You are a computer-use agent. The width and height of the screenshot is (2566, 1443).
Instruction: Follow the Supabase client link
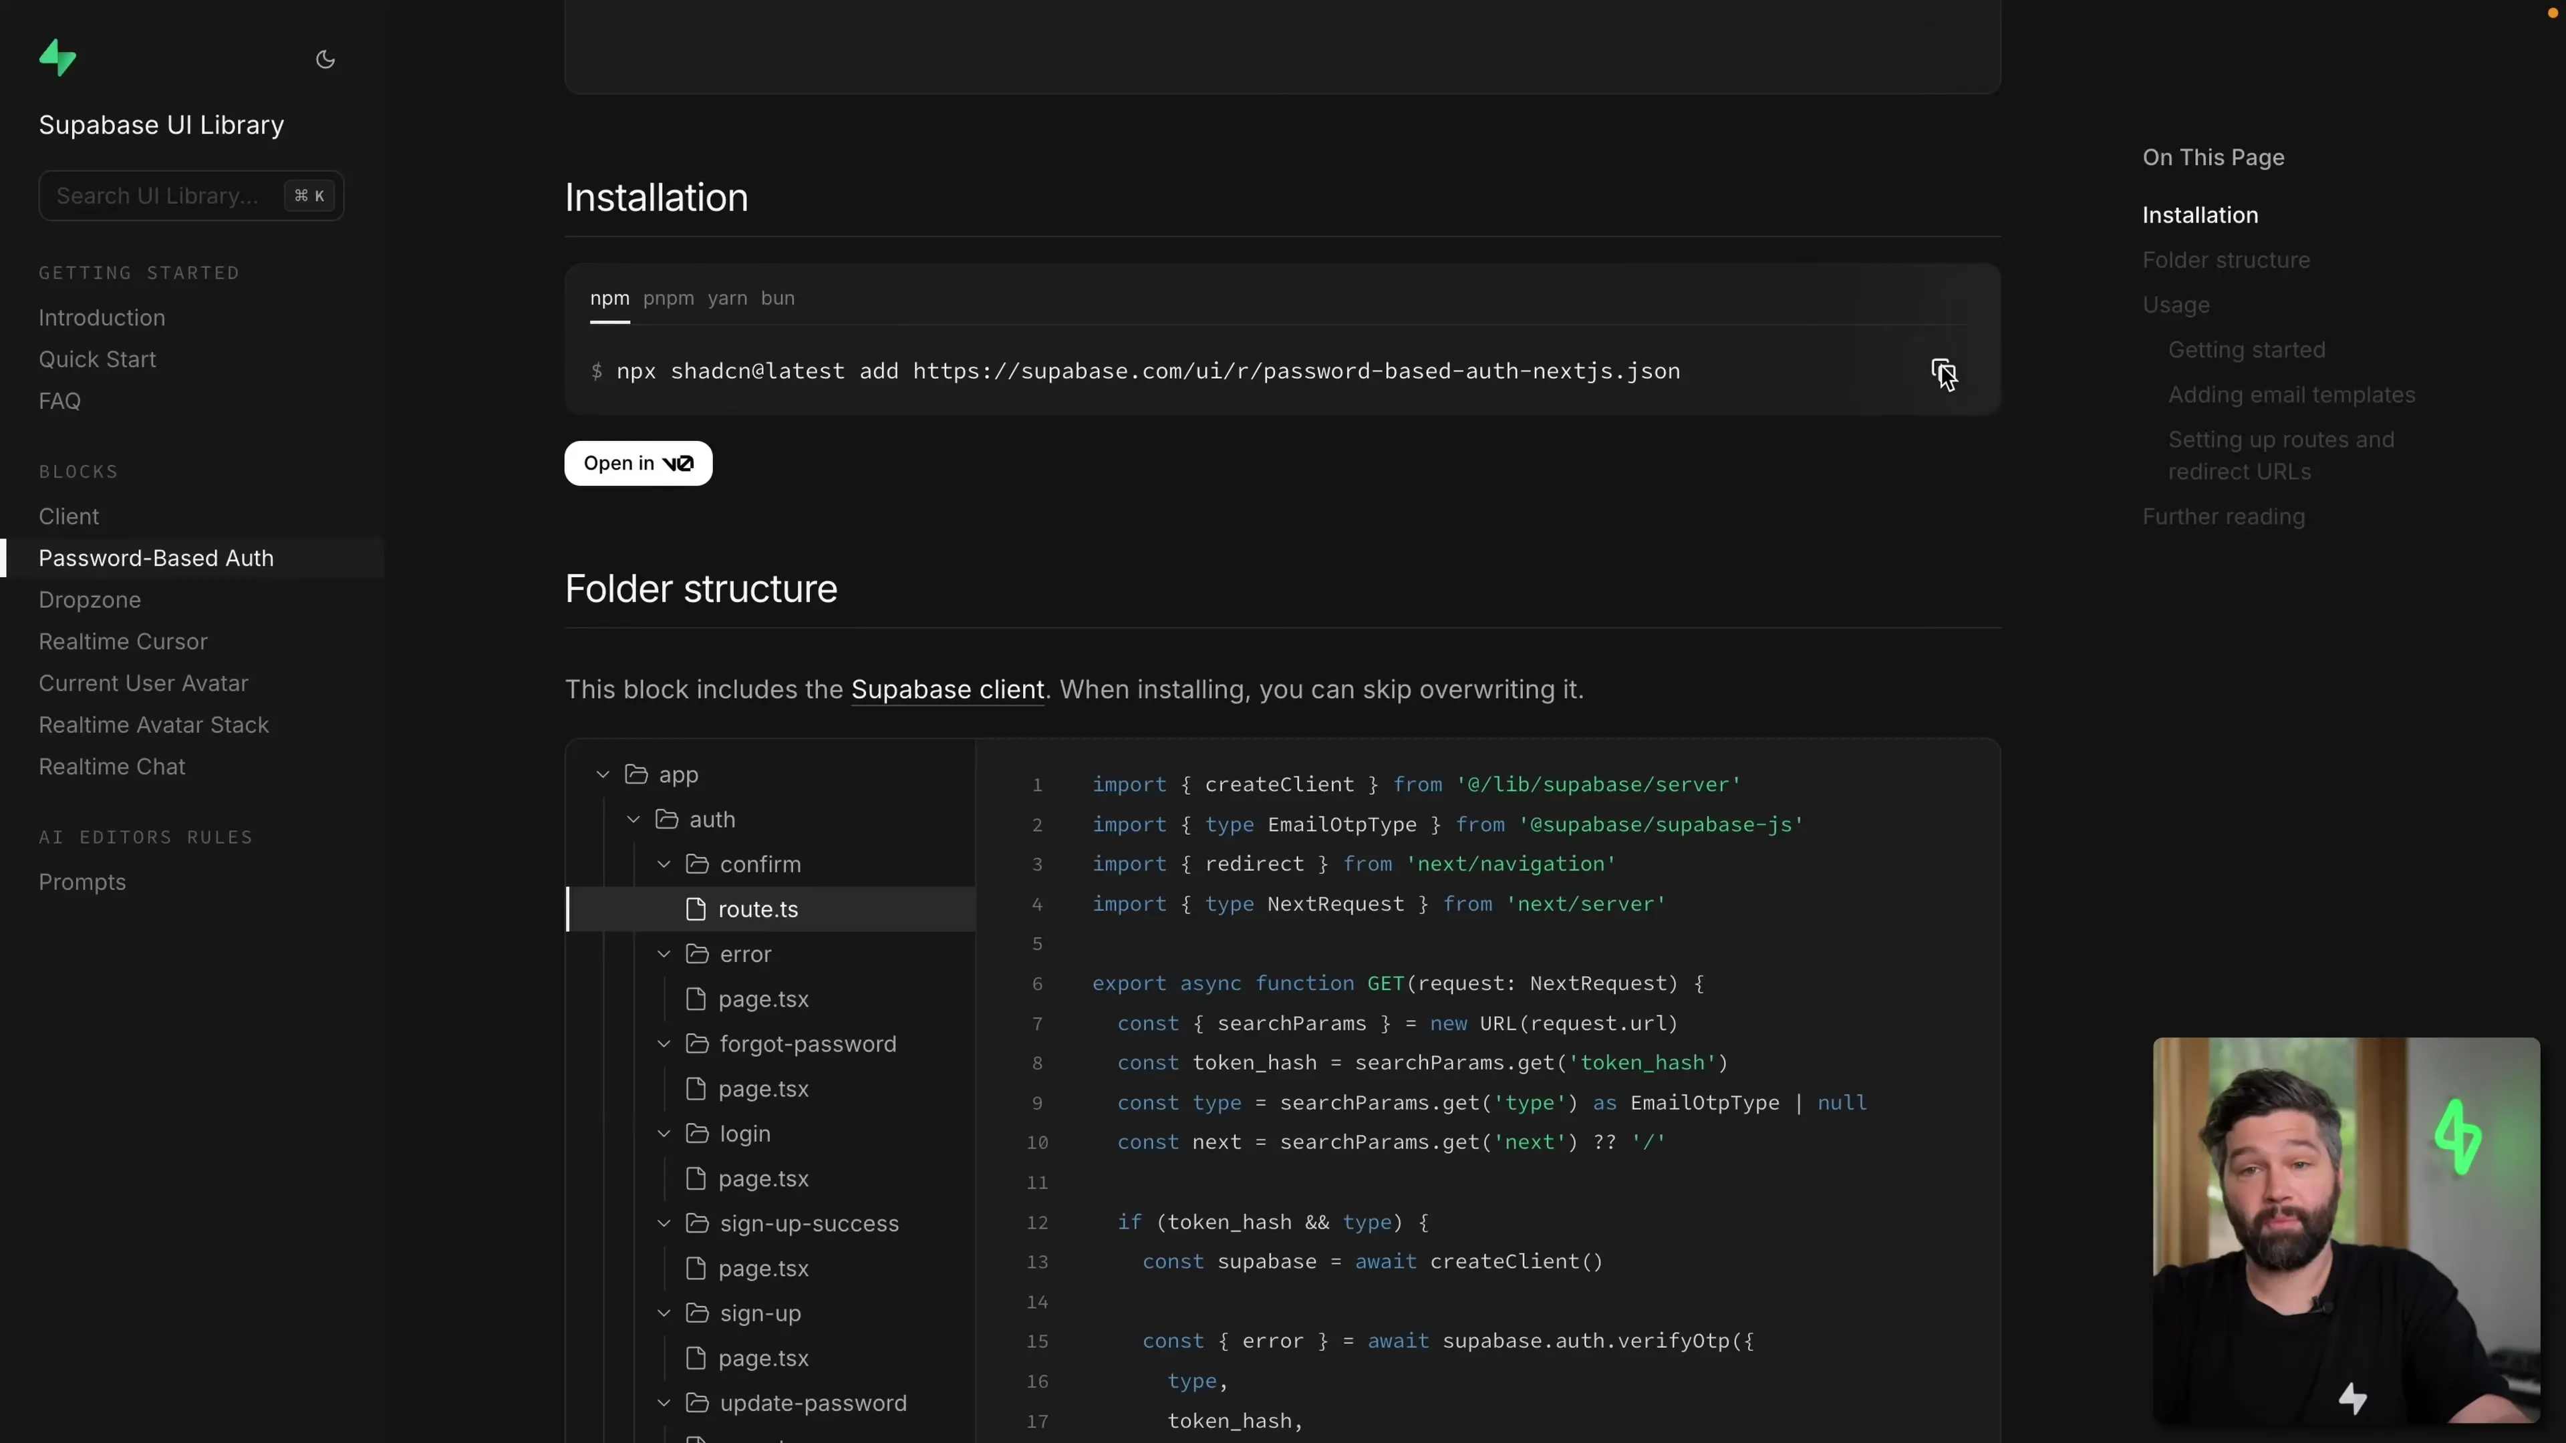pyautogui.click(x=948, y=689)
